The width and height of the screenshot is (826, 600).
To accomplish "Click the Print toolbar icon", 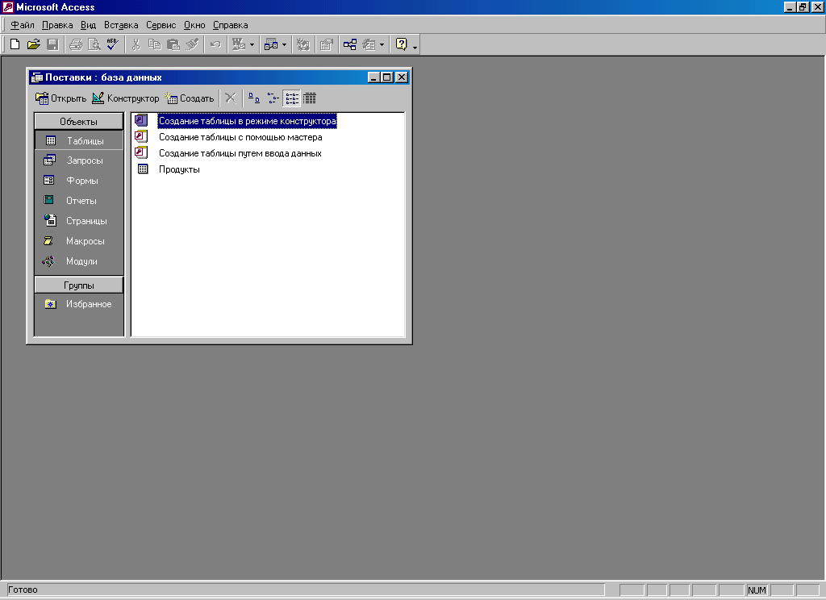I will pos(76,45).
